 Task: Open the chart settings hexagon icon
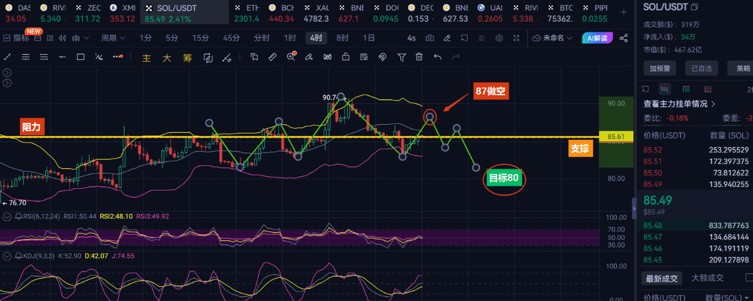pos(499,38)
